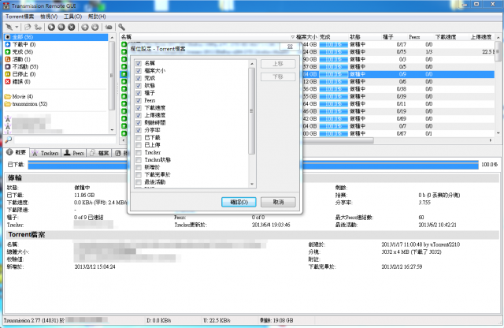This screenshot has height=328, width=504.
Task: Click the 取消 button in the dialog
Action: tap(278, 202)
